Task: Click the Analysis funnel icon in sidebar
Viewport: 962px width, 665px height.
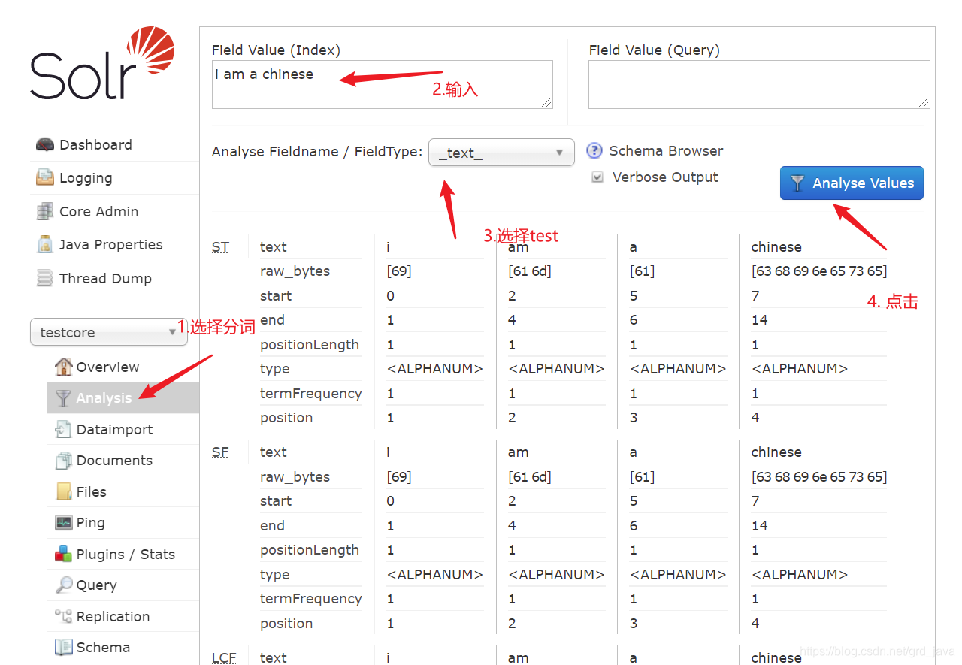Action: tap(64, 398)
